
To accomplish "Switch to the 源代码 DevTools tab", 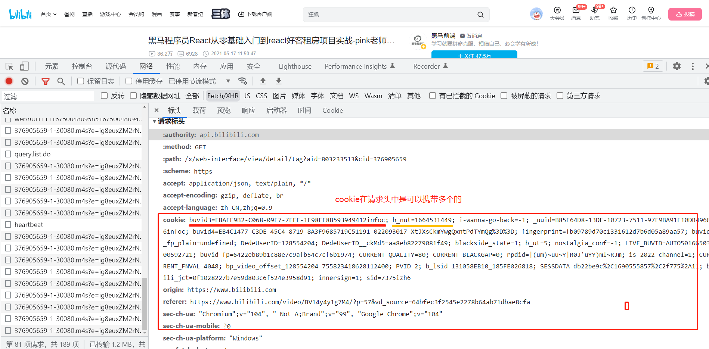I will pyautogui.click(x=116, y=66).
